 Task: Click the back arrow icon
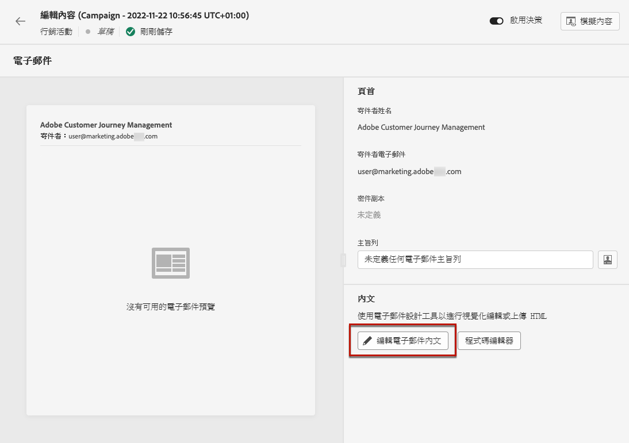click(21, 21)
